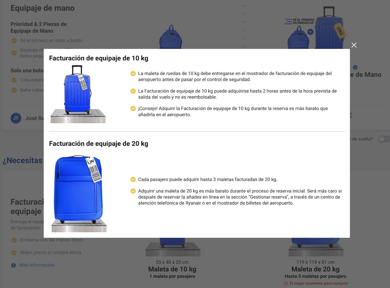The image size is (390, 288).
Task: Click the checkmark beside the airport counter suitcase note
Action: point(133,74)
